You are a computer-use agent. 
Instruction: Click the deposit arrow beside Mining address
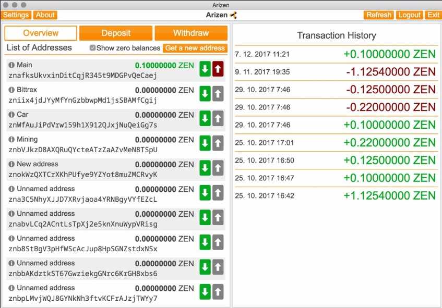(x=205, y=143)
